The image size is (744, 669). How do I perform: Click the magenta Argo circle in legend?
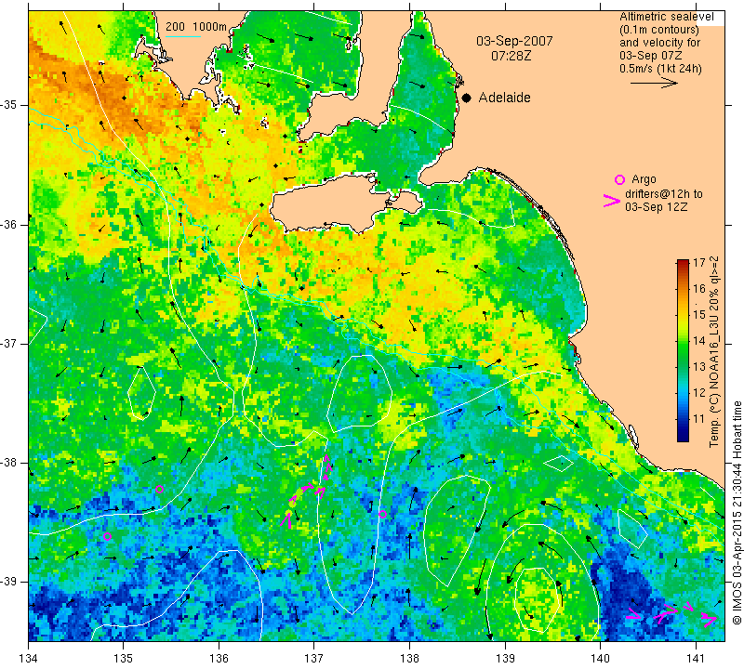tap(619, 179)
